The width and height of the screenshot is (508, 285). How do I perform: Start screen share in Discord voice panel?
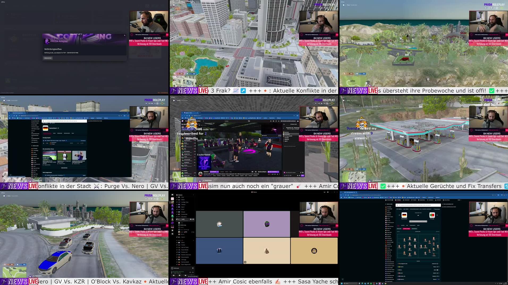pyautogui.click(x=180, y=275)
